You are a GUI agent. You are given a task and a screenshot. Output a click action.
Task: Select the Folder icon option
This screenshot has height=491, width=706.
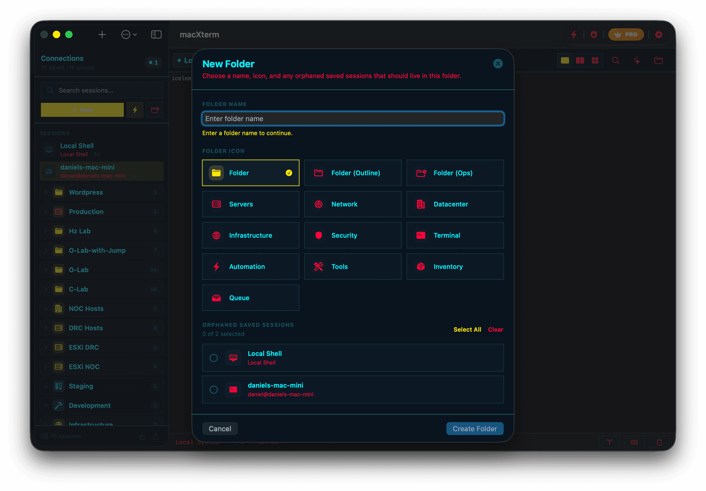250,173
